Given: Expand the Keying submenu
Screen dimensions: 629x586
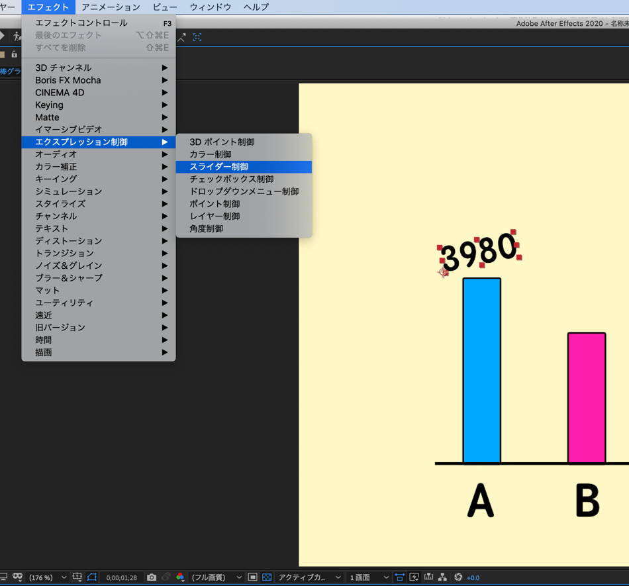Looking at the screenshot, I should 99,105.
